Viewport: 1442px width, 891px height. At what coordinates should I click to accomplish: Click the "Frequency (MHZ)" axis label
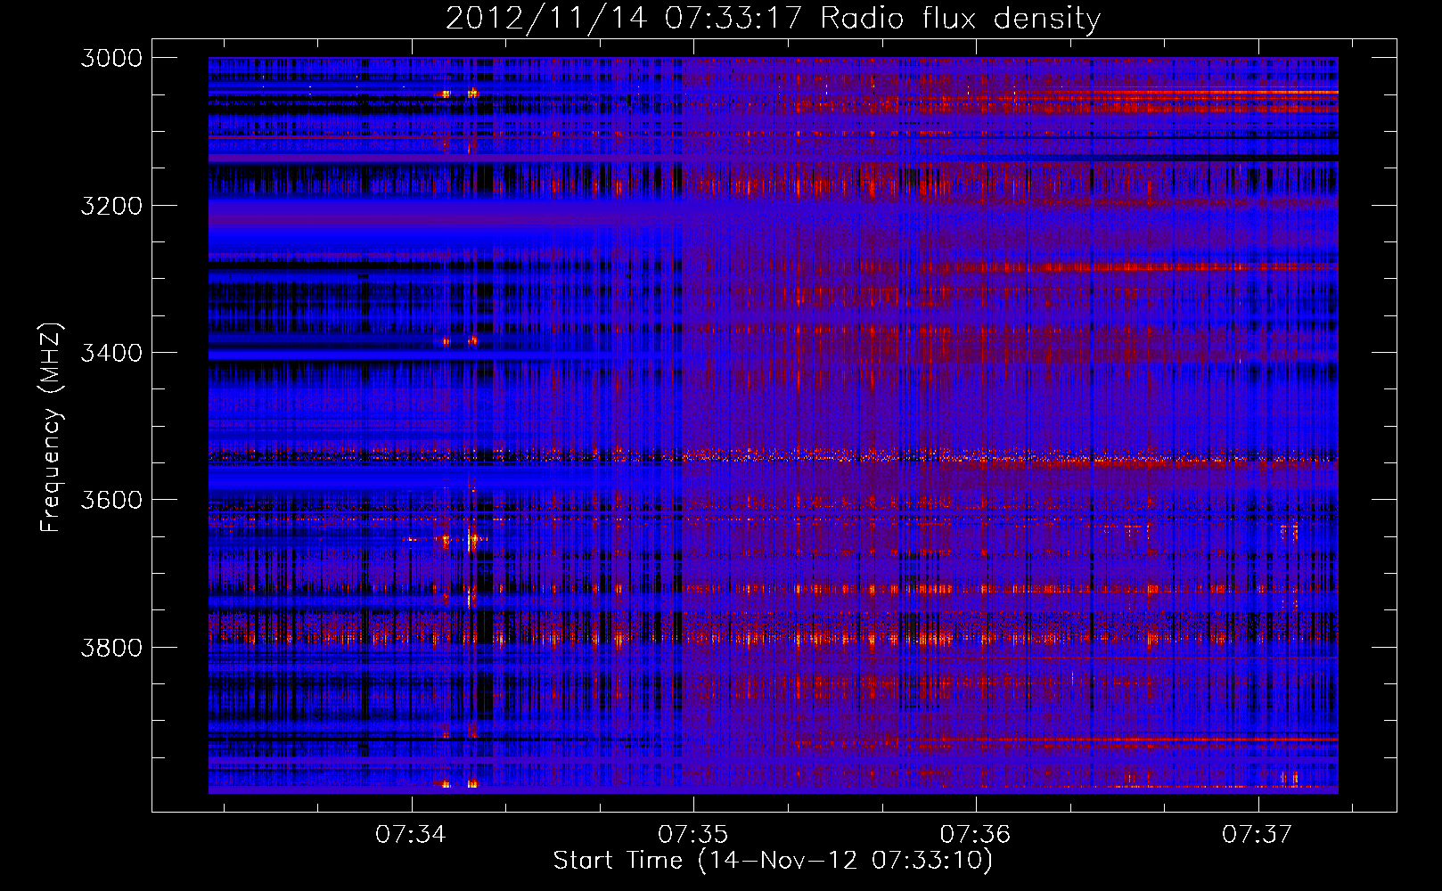[x=51, y=428]
